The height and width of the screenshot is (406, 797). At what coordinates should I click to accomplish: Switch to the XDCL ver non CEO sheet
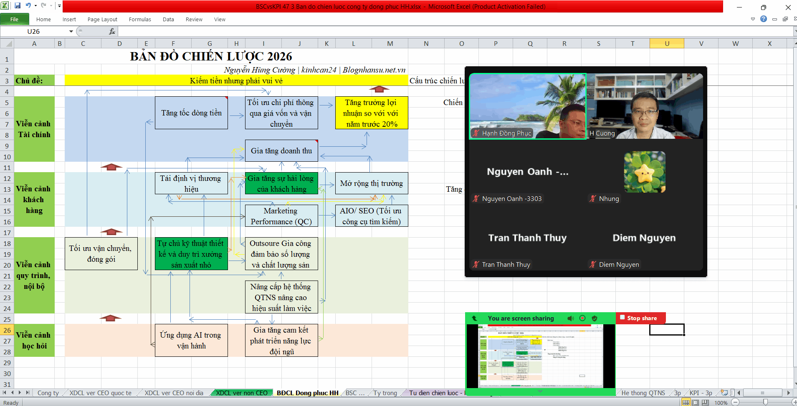point(242,393)
